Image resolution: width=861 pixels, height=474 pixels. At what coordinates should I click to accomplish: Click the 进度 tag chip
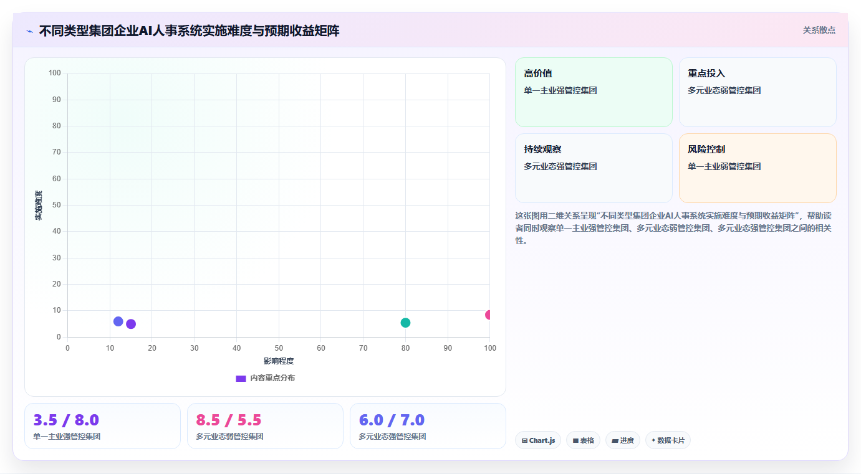623,440
